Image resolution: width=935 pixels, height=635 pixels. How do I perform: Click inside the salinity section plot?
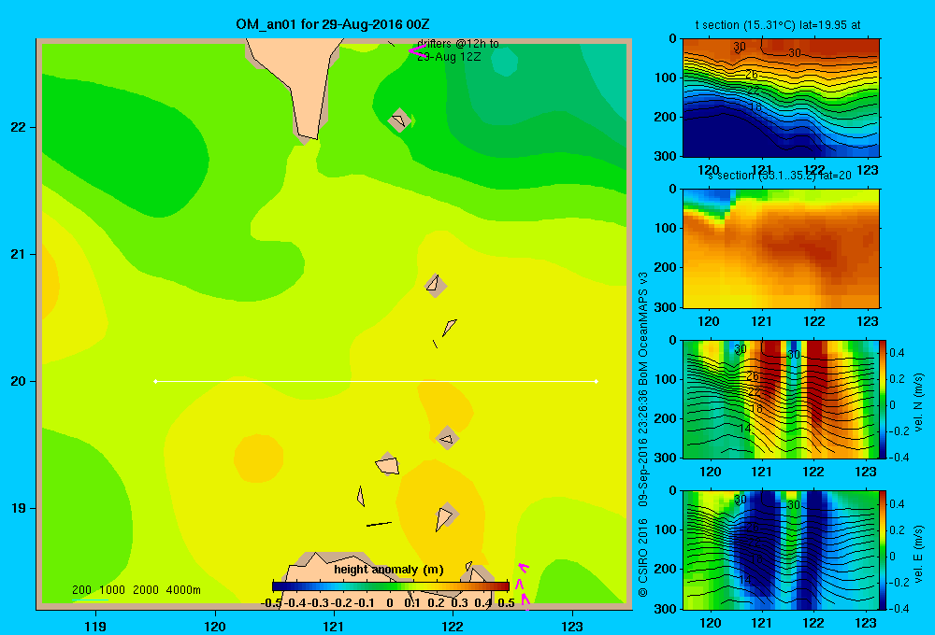point(781,248)
